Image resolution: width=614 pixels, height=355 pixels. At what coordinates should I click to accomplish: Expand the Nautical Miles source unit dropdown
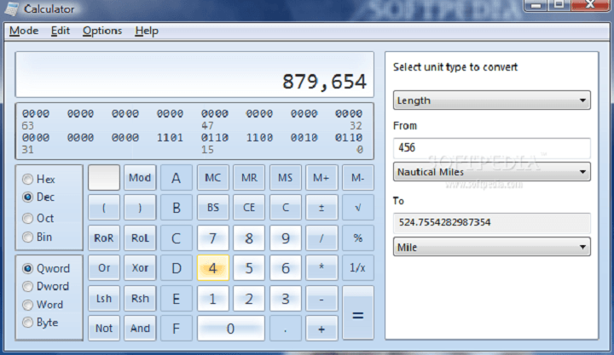(491, 172)
